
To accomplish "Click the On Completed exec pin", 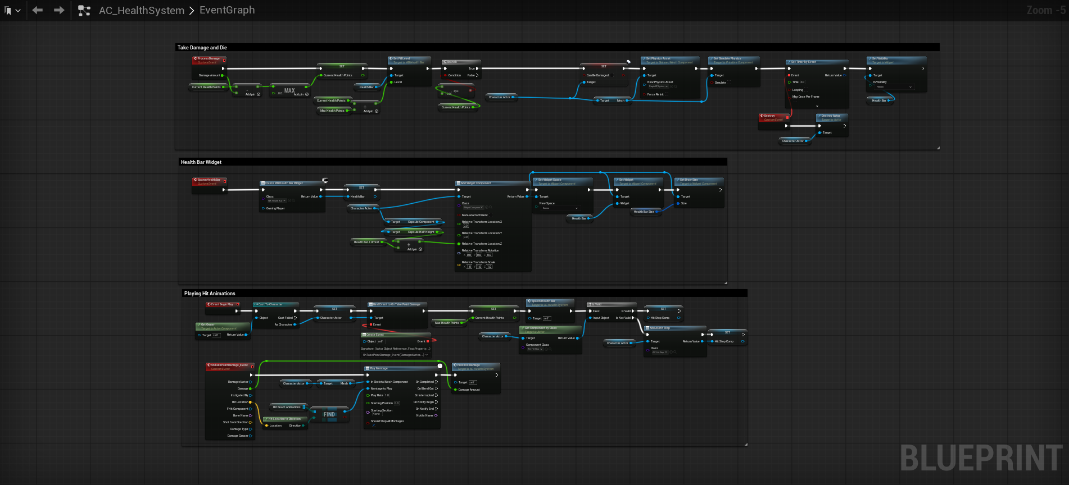I will (436, 382).
